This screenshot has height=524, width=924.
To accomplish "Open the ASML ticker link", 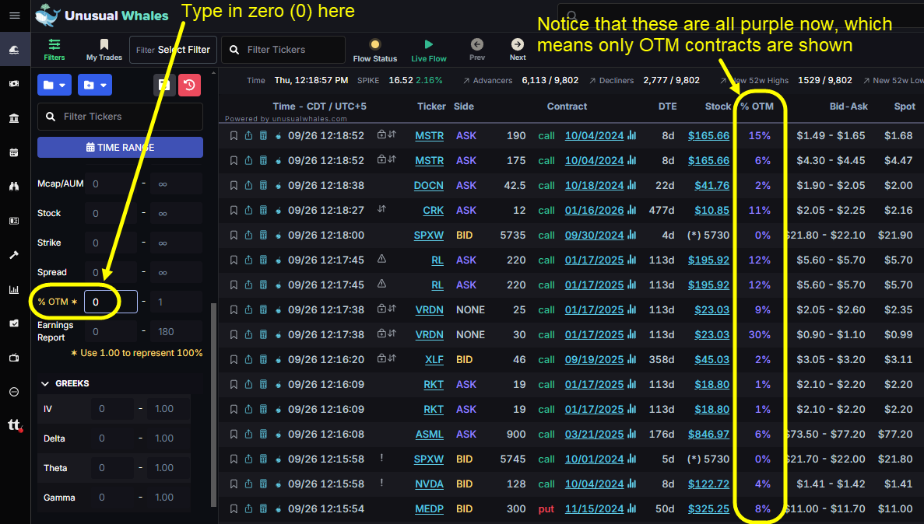I will pyautogui.click(x=429, y=434).
